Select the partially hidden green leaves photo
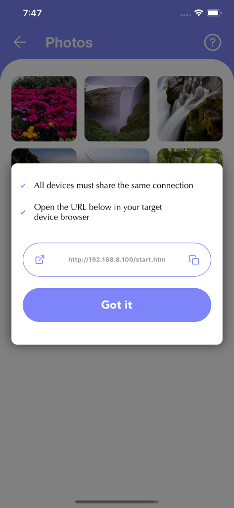The width and height of the screenshot is (234, 508). coord(190,156)
